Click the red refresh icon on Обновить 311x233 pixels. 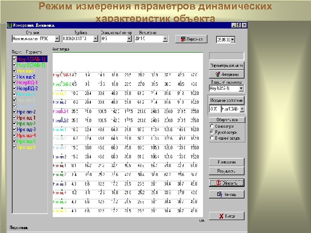click(x=219, y=183)
